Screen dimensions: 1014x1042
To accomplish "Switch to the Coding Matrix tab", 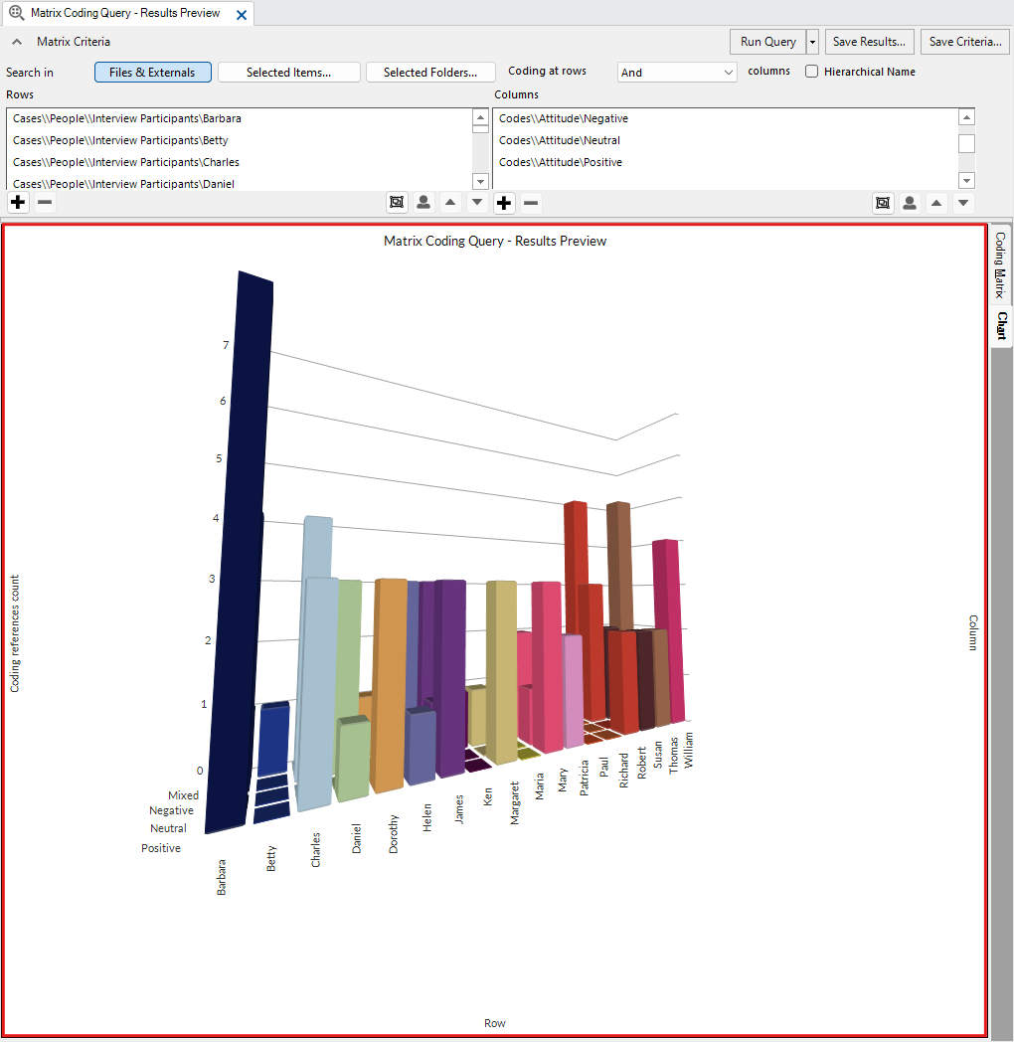I will pyautogui.click(x=1000, y=265).
